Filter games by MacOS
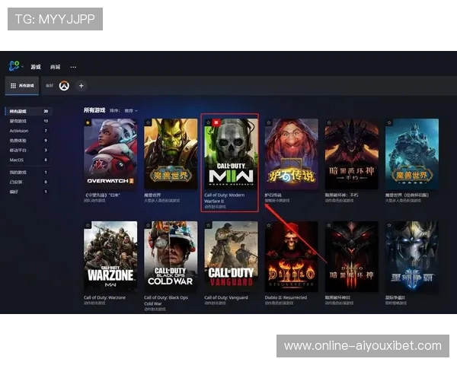Screen dimensions: 457x365 coord(29,160)
